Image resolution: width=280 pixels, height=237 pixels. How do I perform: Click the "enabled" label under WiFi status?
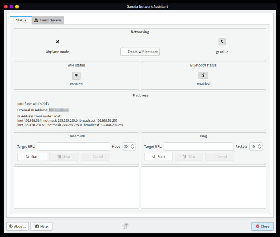click(76, 84)
